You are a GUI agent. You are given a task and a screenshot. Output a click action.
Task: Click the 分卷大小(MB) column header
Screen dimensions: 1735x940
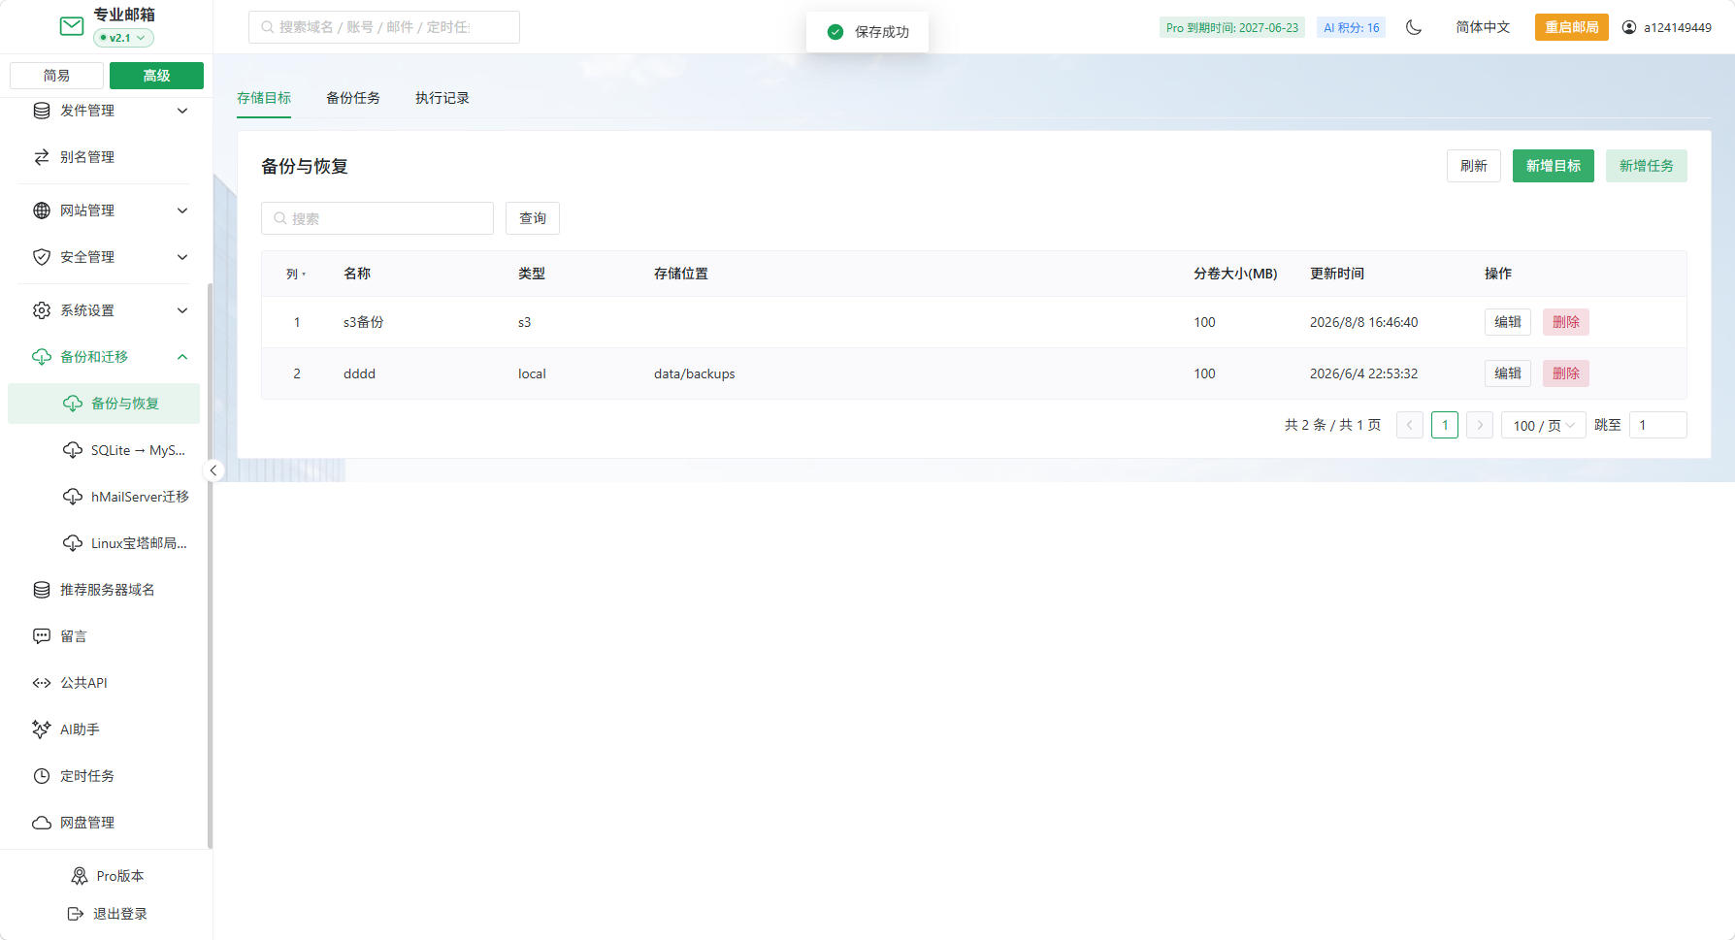[x=1235, y=274]
